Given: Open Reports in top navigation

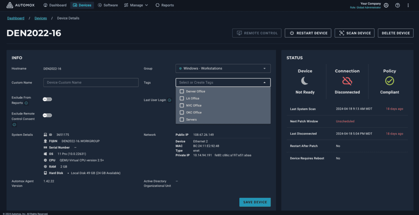Looking at the screenshot, I should tap(164, 5).
